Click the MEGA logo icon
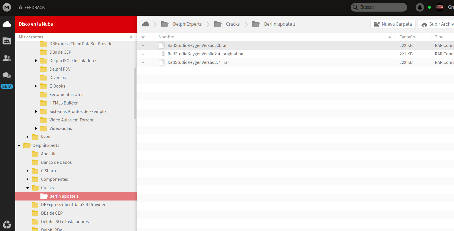 click(x=7, y=7)
